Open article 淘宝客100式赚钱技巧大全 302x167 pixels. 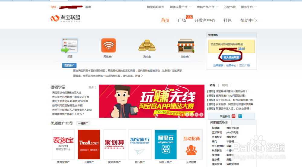(x=67, y=92)
